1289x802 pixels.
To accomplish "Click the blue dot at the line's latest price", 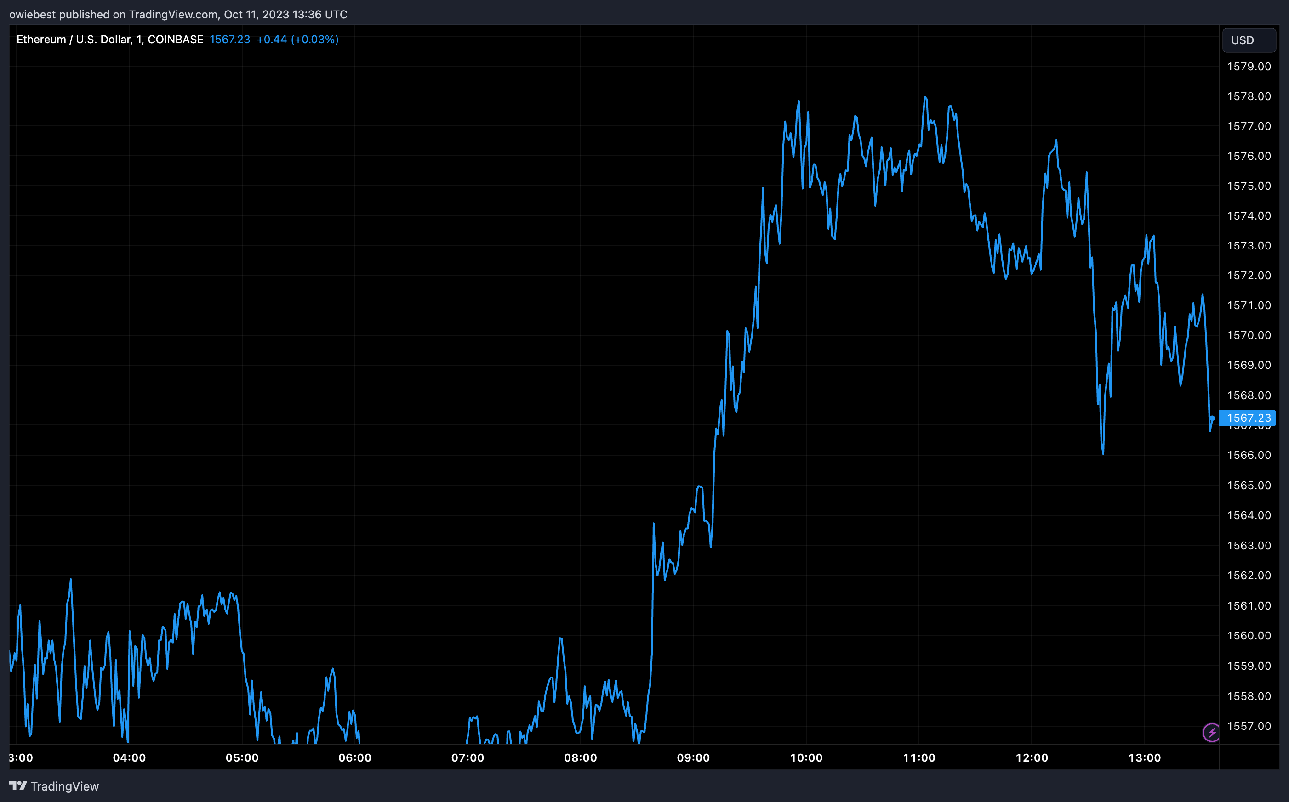I will [1213, 418].
